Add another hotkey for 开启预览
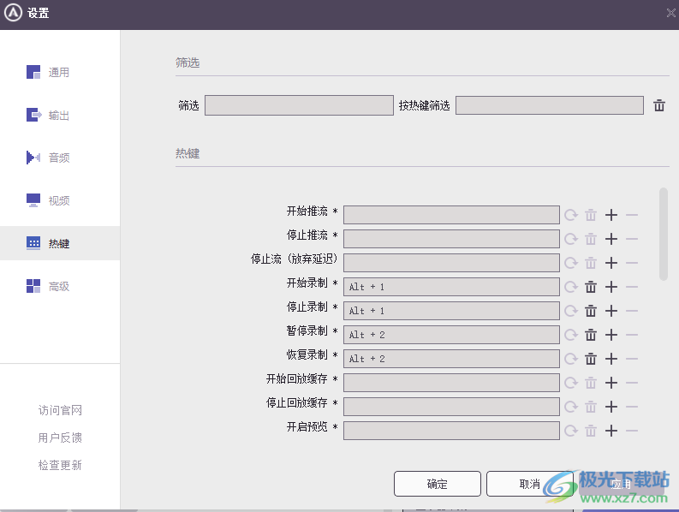The width and height of the screenshot is (679, 512). tap(611, 431)
